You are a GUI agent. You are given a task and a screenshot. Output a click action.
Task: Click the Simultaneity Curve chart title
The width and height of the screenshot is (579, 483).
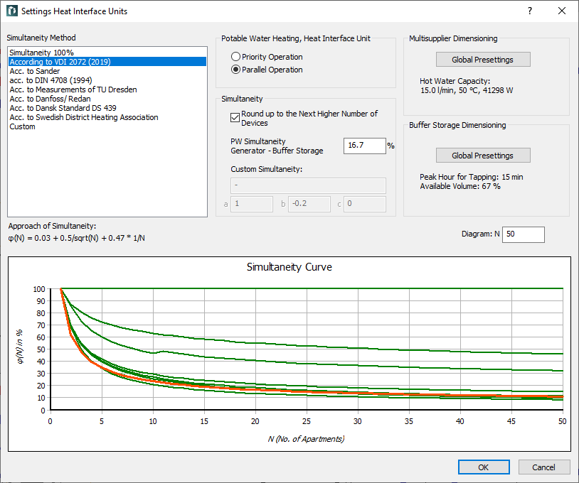click(289, 267)
